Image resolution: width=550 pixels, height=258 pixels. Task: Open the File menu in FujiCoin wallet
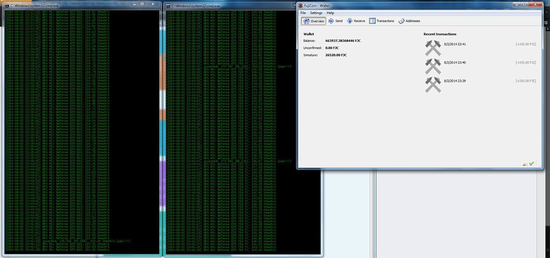(x=303, y=13)
